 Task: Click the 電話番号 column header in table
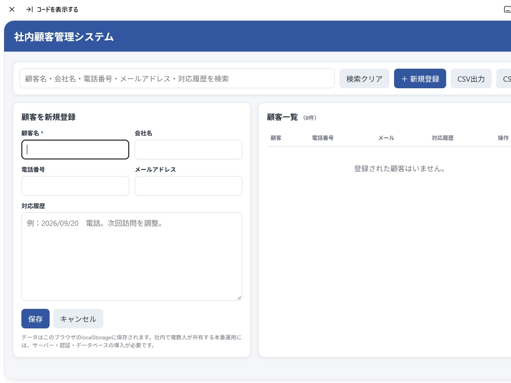click(323, 138)
